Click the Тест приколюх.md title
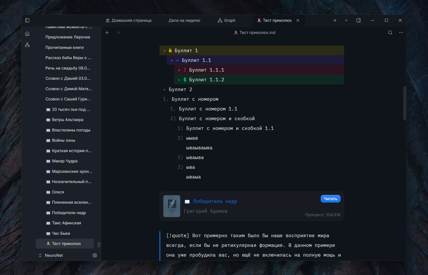This screenshot has width=428, height=275. point(255,33)
